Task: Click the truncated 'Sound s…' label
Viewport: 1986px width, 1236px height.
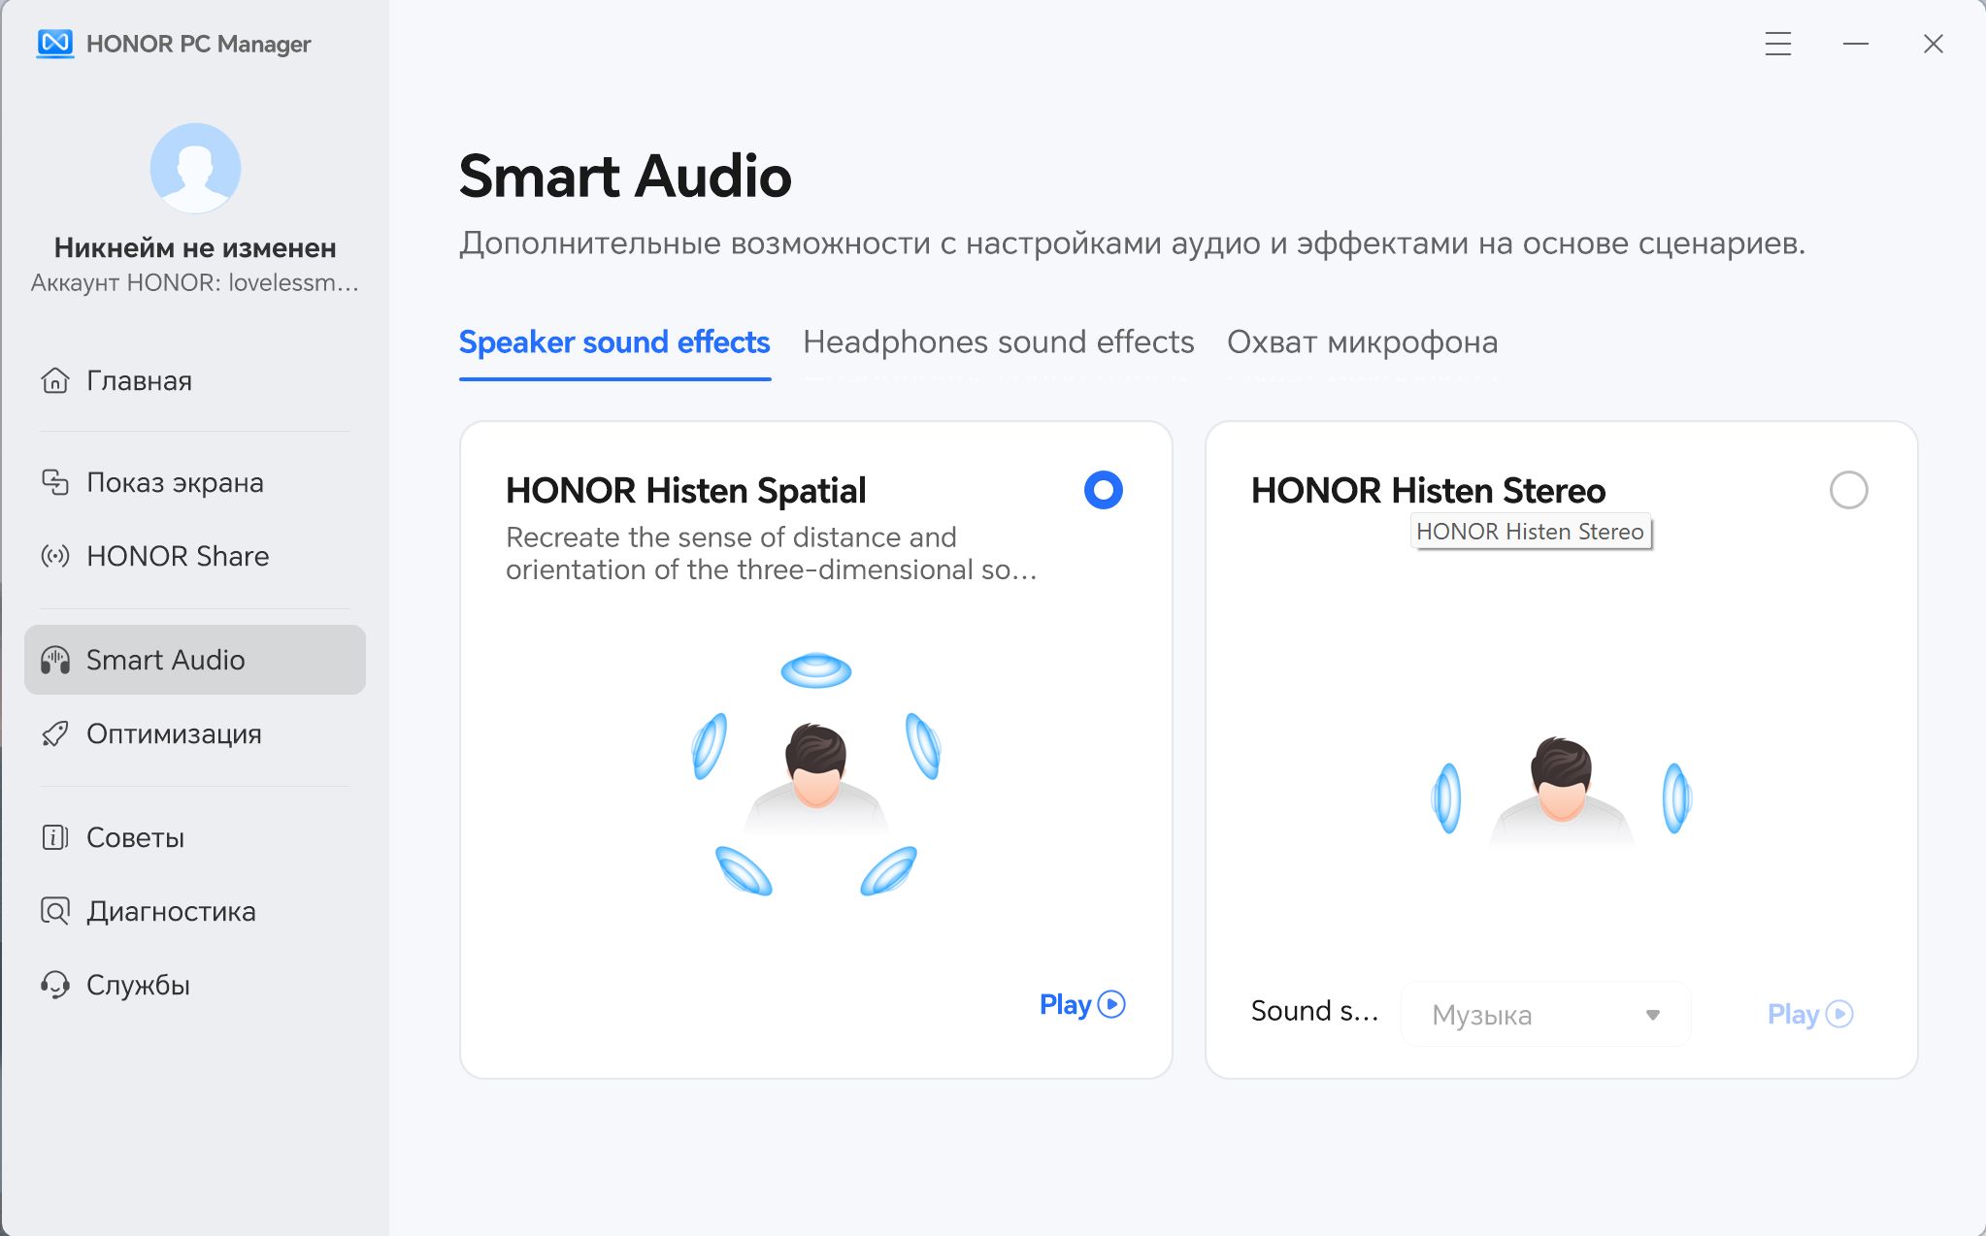Action: (1314, 1011)
